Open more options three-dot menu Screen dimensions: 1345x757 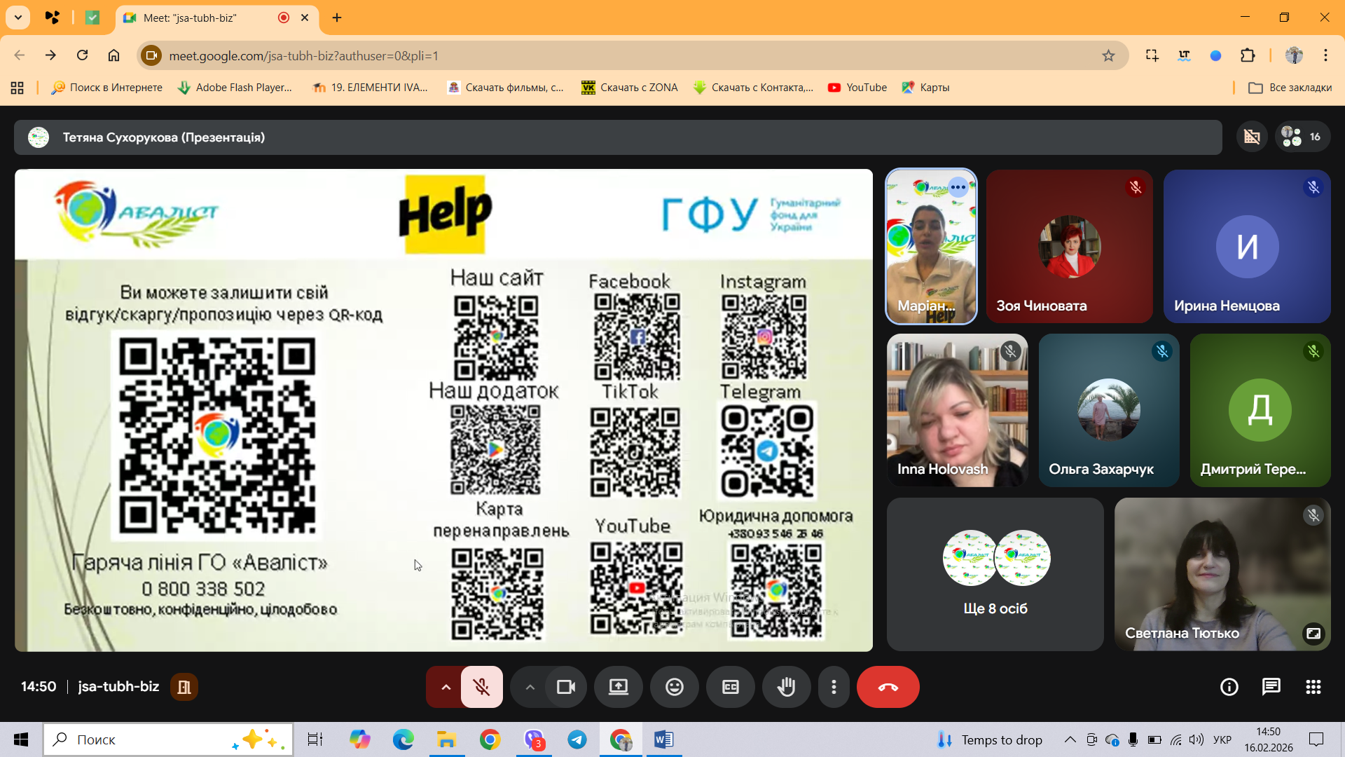[x=834, y=687]
